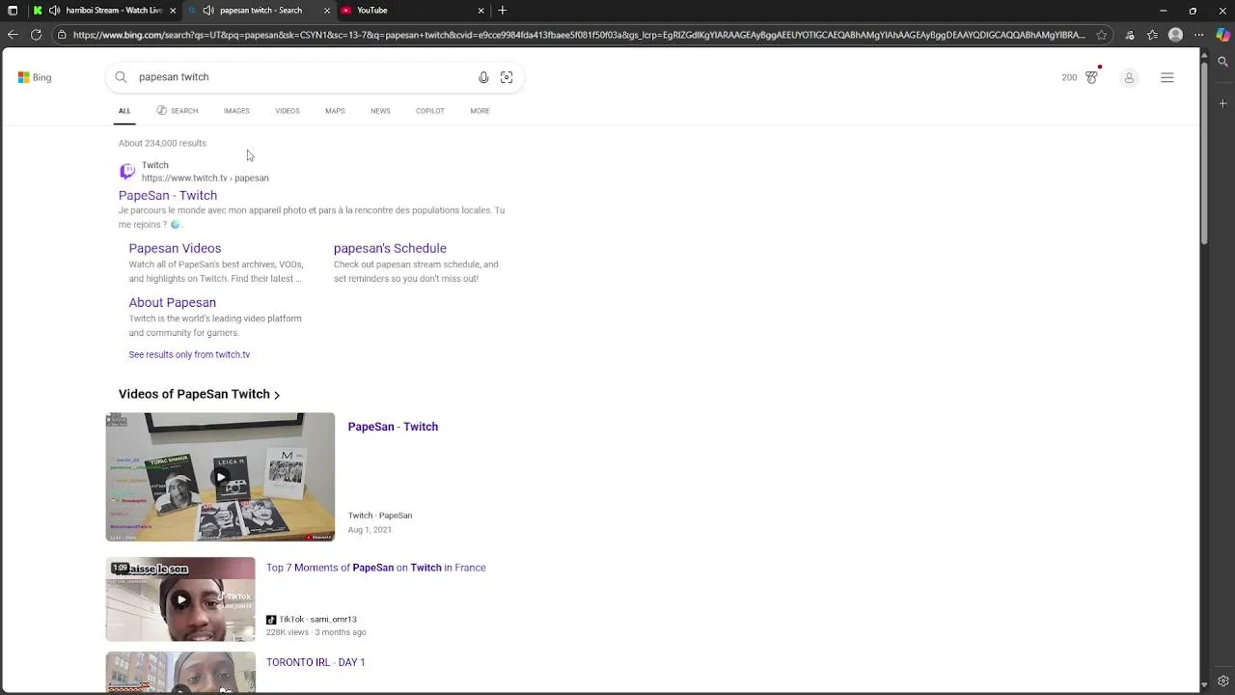The width and height of the screenshot is (1235, 695).
Task: Select the ALL results tab
Action: tap(124, 111)
